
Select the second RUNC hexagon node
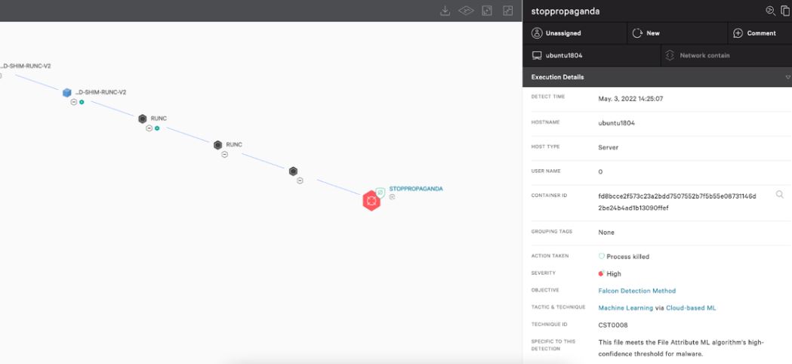(x=217, y=145)
